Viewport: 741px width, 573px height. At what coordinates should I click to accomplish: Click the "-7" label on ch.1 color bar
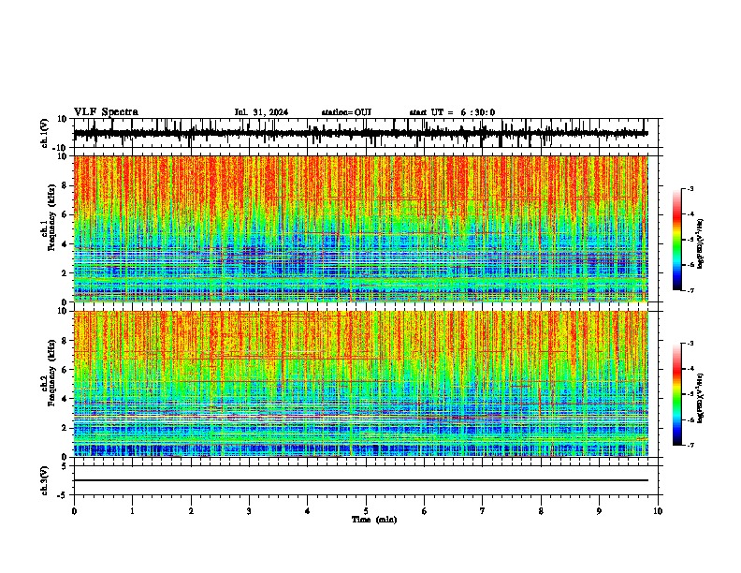pos(690,290)
